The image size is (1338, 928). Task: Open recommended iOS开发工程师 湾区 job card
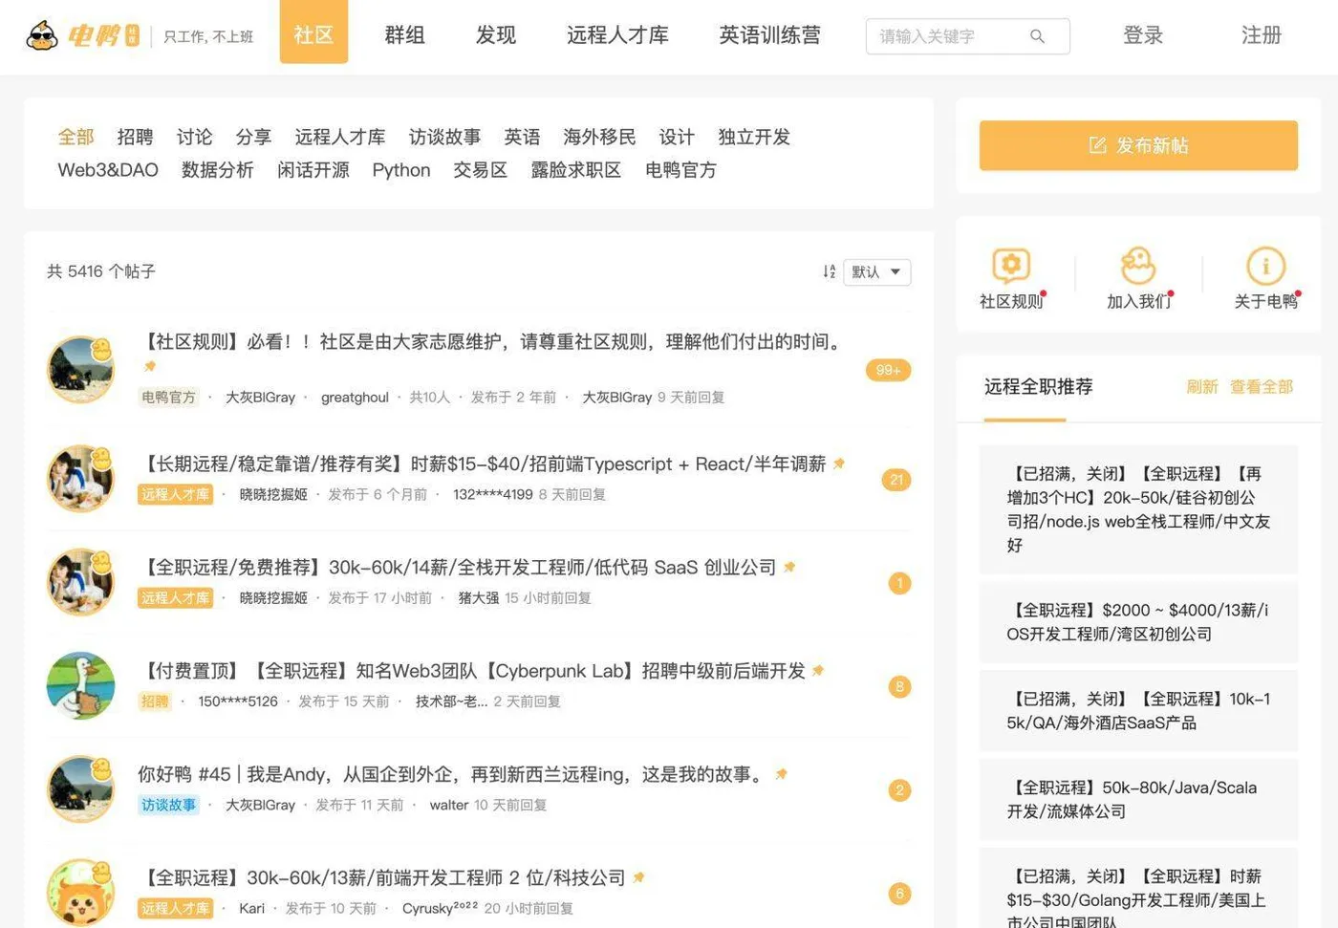[1138, 622]
